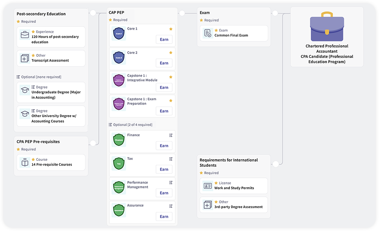
Task: Click connector node at right of Exam panel
Action: [275, 13]
